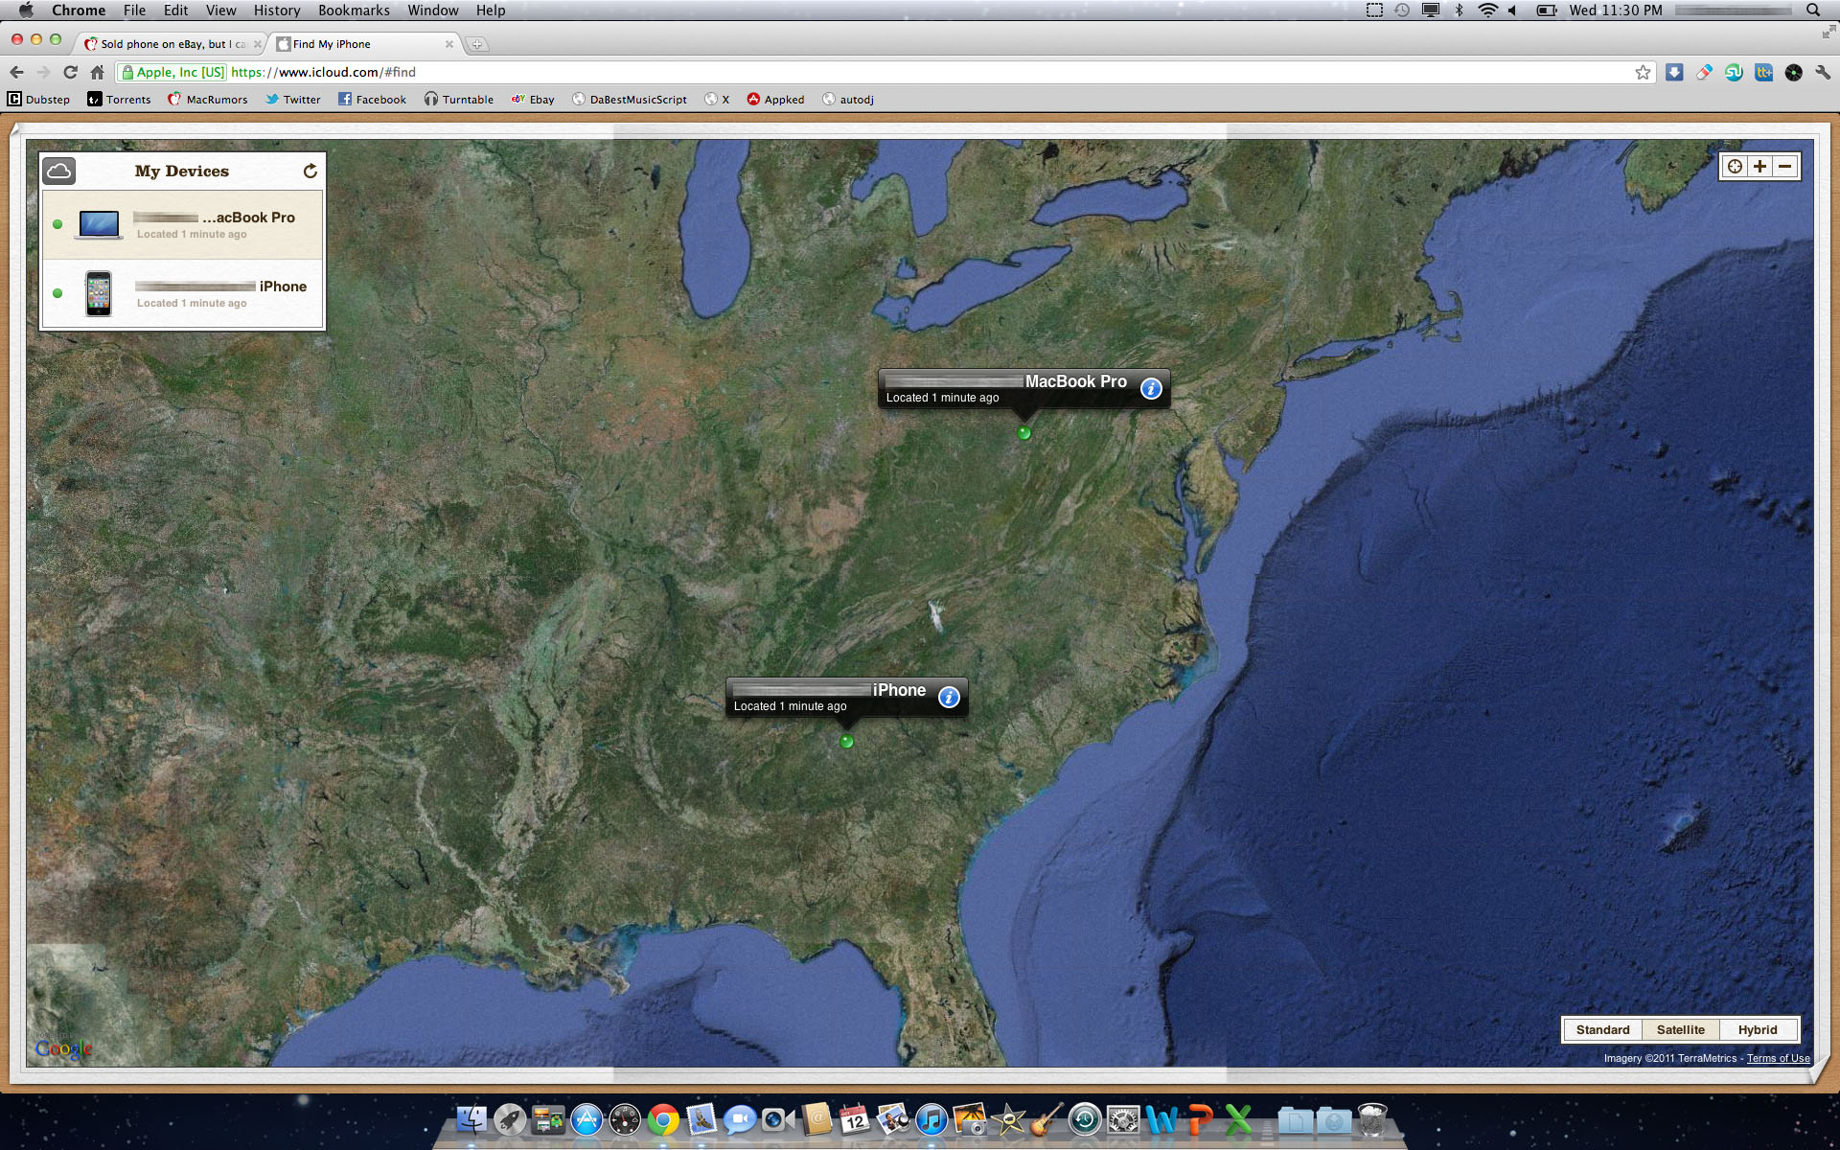Open GarageBand from the Dock

pyautogui.click(x=1046, y=1118)
